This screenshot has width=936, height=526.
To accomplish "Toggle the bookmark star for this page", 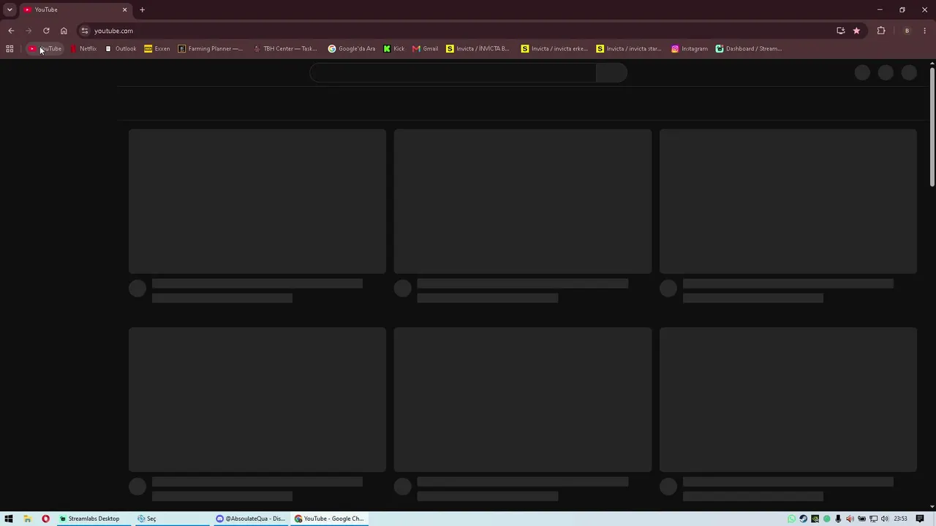I will click(856, 31).
